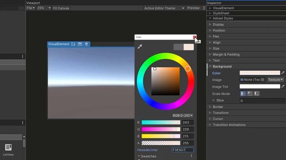Close the Color picker window
Viewport: 286px width, 160px height.
coord(195,37)
